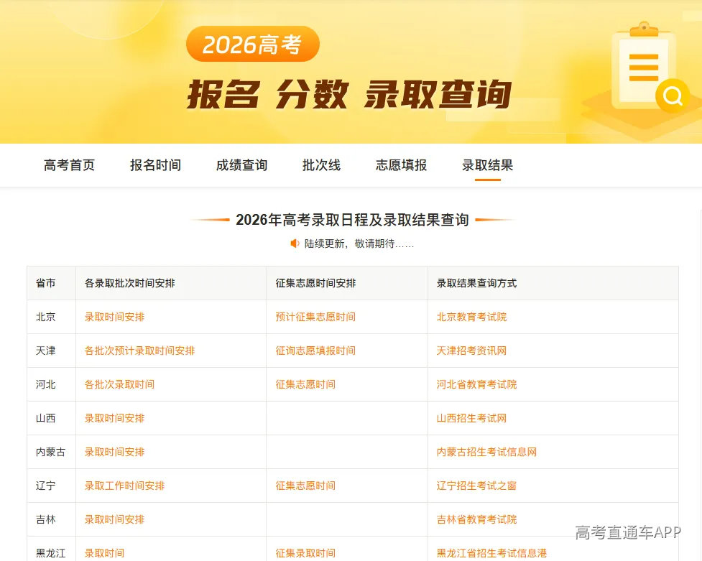Open 山西 录取时间安排 link
This screenshot has height=561, width=702.
tap(115, 418)
